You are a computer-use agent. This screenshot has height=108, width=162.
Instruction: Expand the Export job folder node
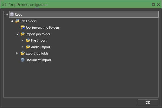17,53
